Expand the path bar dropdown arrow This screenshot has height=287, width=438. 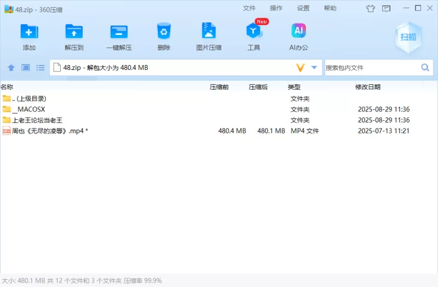(x=314, y=67)
